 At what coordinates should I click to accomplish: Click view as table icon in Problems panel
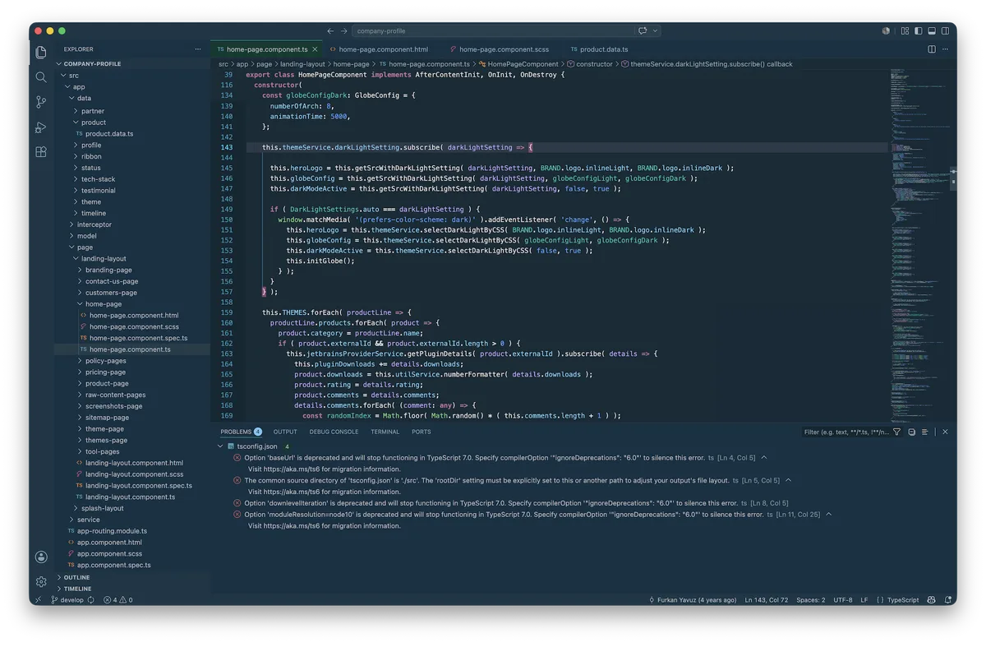tap(925, 432)
